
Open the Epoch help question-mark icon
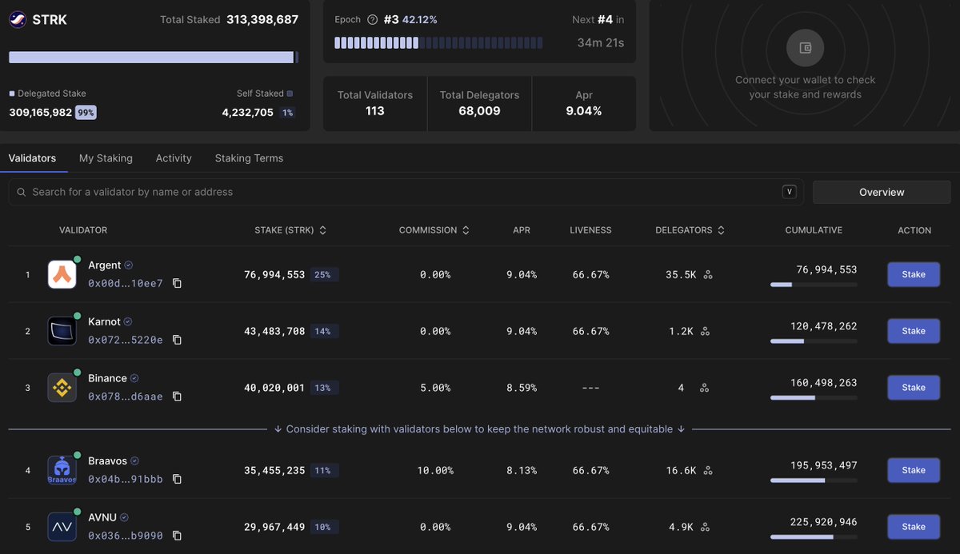pyautogui.click(x=372, y=20)
